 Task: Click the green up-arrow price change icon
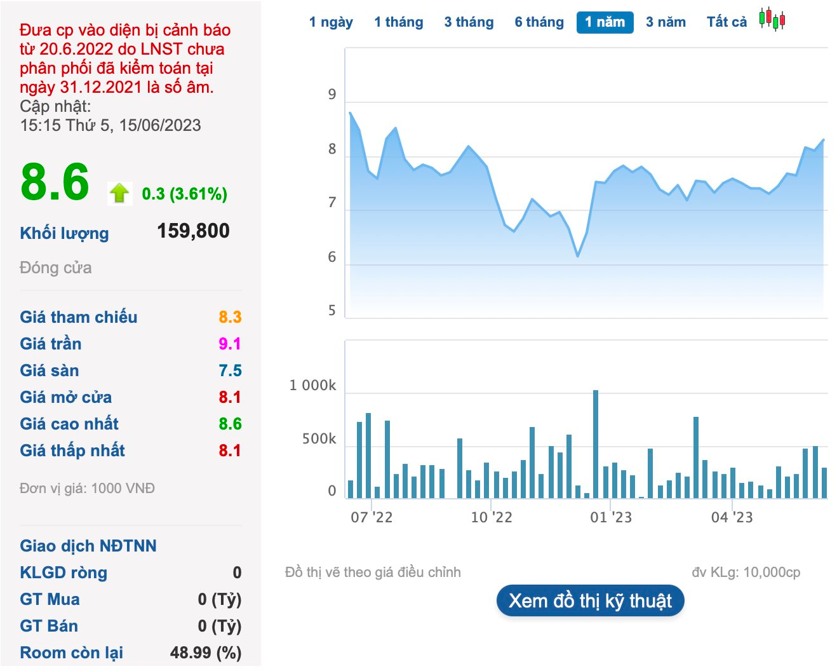click(x=119, y=193)
